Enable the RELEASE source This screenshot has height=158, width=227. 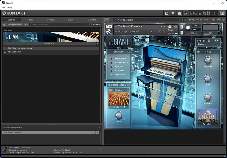pos(111,67)
